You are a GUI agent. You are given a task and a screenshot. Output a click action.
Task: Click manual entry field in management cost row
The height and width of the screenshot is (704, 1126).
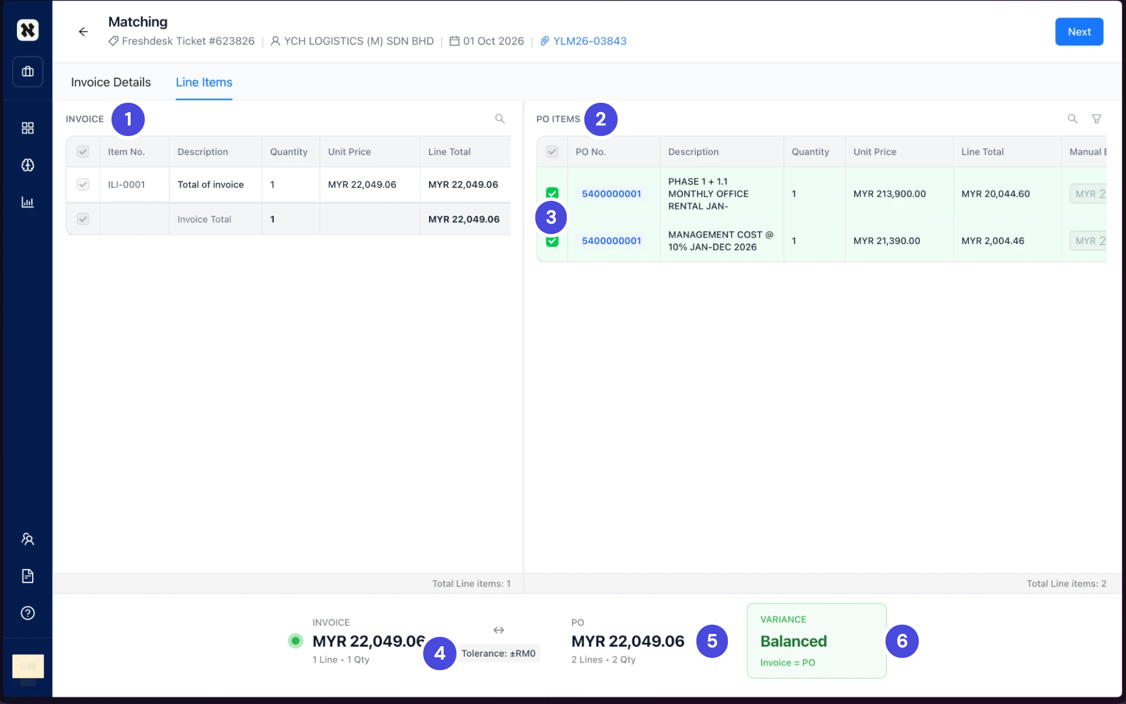coord(1088,241)
